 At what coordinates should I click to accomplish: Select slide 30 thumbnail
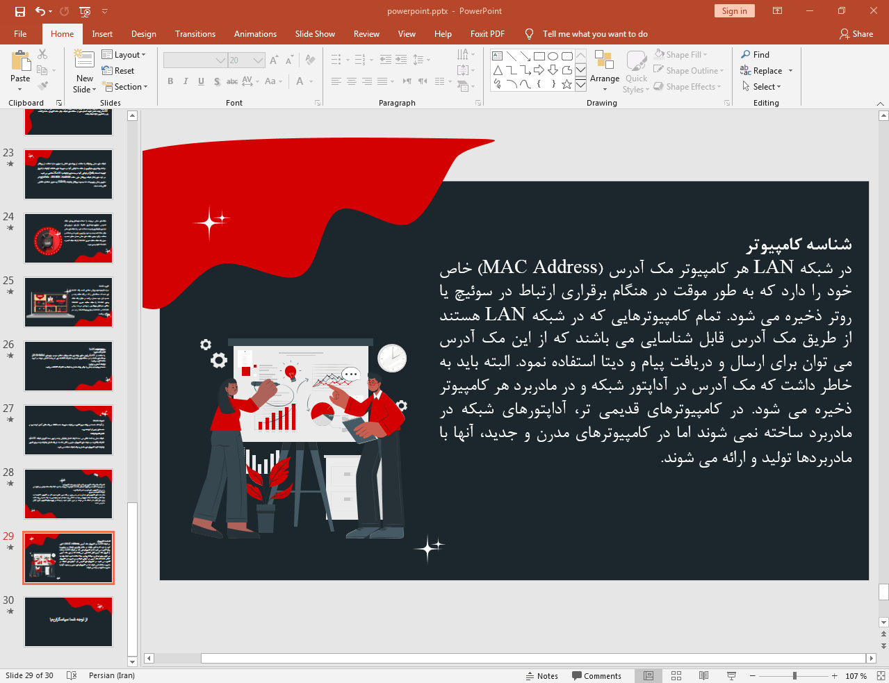(68, 622)
